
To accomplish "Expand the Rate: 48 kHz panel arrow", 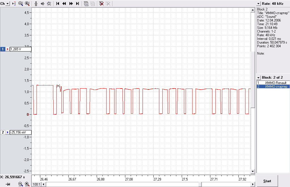I will point(258,4).
